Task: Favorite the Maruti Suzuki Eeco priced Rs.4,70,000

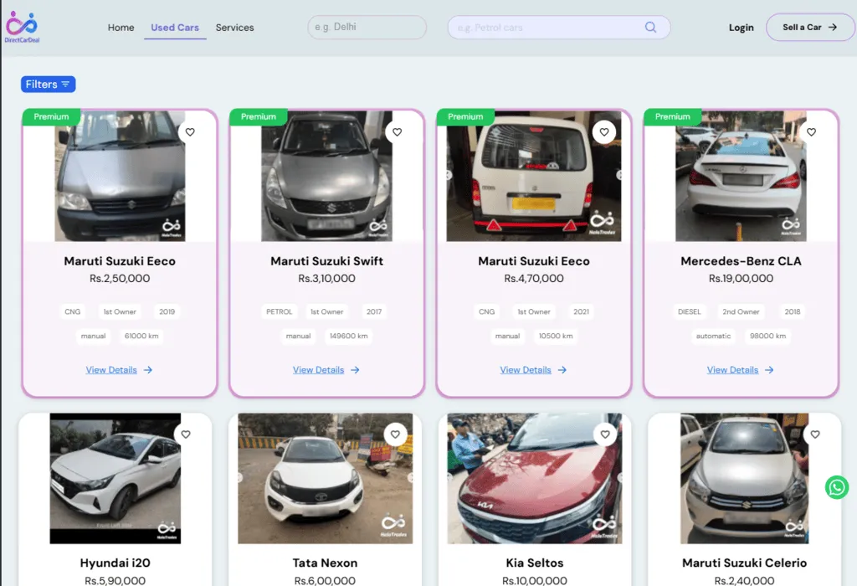Action: click(604, 132)
